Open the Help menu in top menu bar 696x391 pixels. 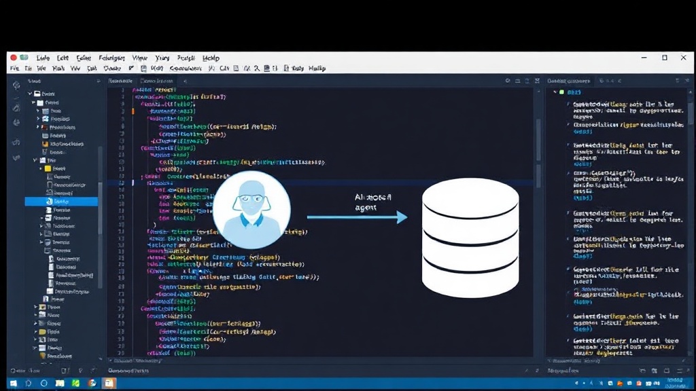coord(211,58)
